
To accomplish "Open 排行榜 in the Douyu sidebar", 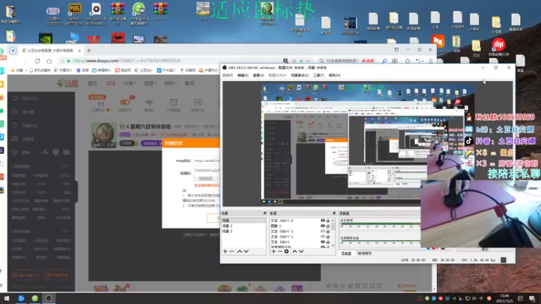I will [28, 112].
